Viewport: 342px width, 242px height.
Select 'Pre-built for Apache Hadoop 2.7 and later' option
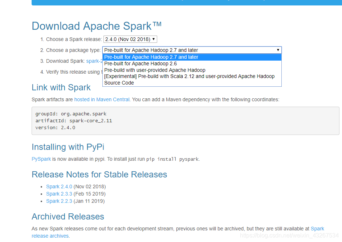[x=192, y=57]
